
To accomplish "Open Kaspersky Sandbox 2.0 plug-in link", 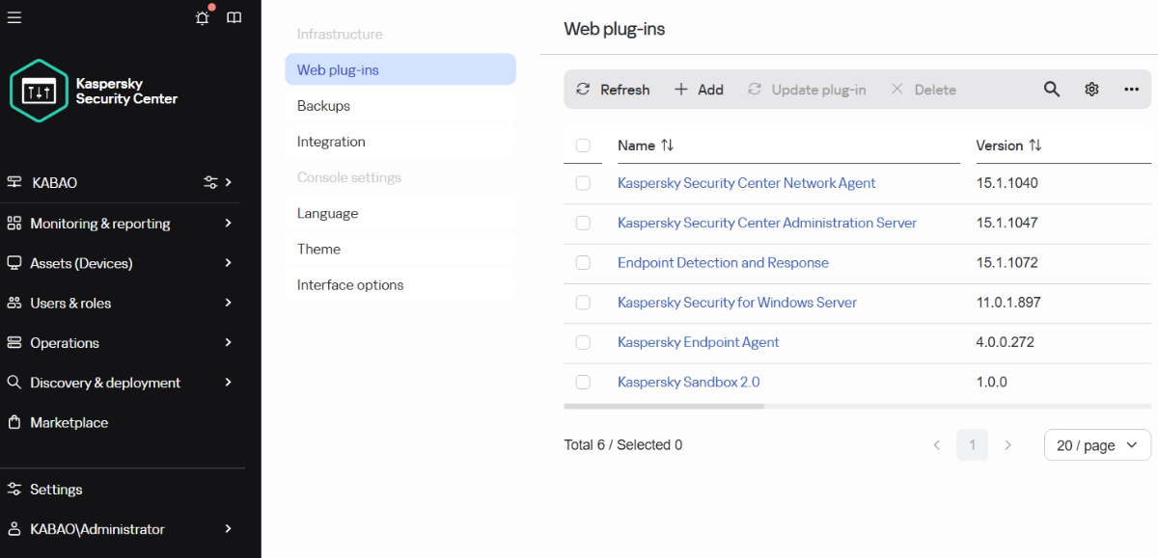I will (688, 382).
